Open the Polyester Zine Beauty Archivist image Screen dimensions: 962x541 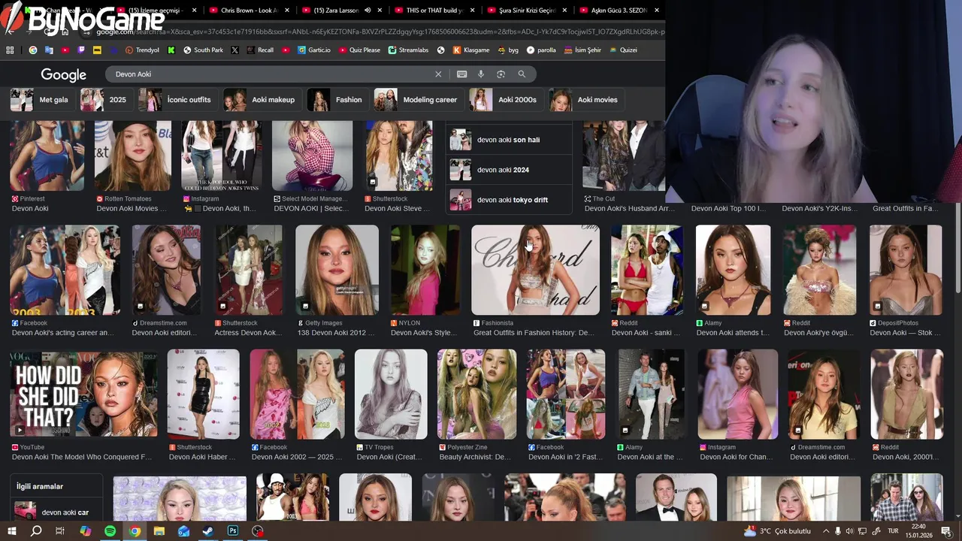(x=476, y=394)
